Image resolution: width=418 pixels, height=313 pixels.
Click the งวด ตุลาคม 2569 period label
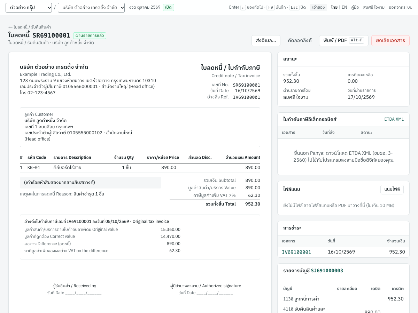tap(145, 7)
